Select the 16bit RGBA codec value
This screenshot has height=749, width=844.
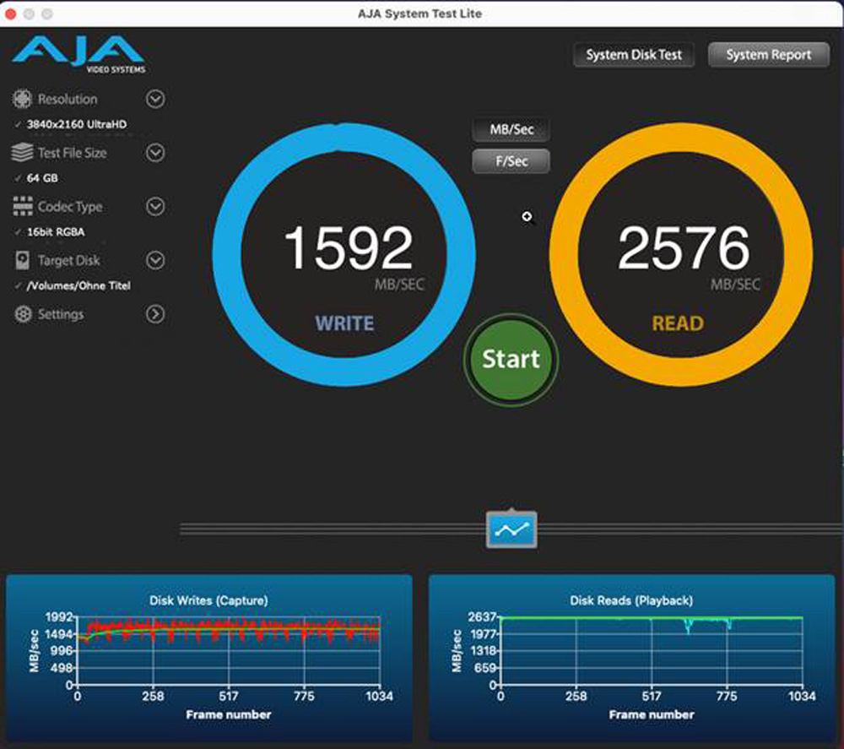point(56,232)
